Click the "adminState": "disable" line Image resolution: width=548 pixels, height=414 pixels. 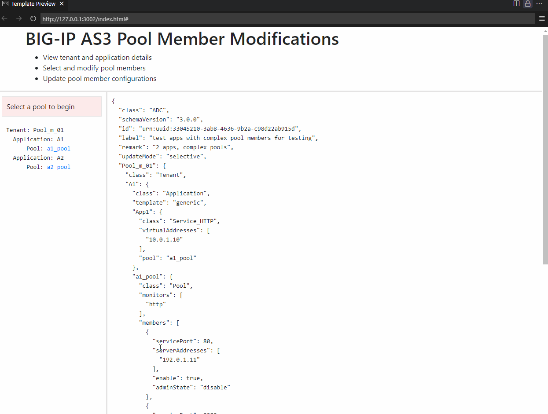point(191,388)
